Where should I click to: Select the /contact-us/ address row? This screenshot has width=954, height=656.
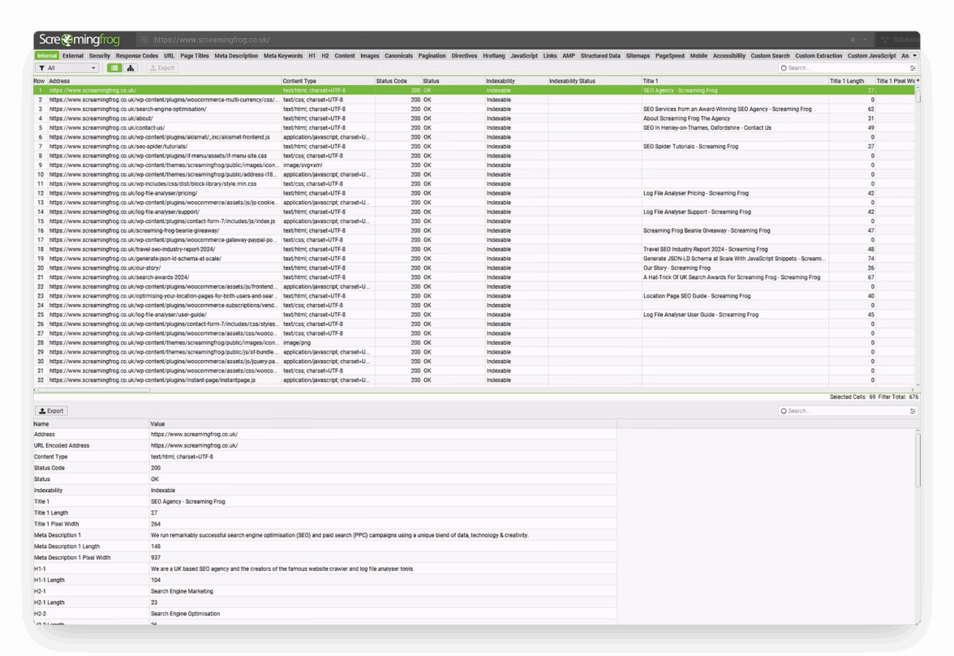pyautogui.click(x=475, y=127)
